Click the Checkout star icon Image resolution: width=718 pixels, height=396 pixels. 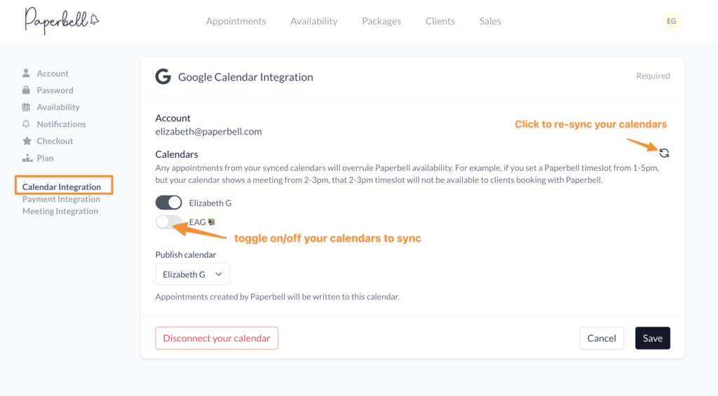pyautogui.click(x=27, y=141)
